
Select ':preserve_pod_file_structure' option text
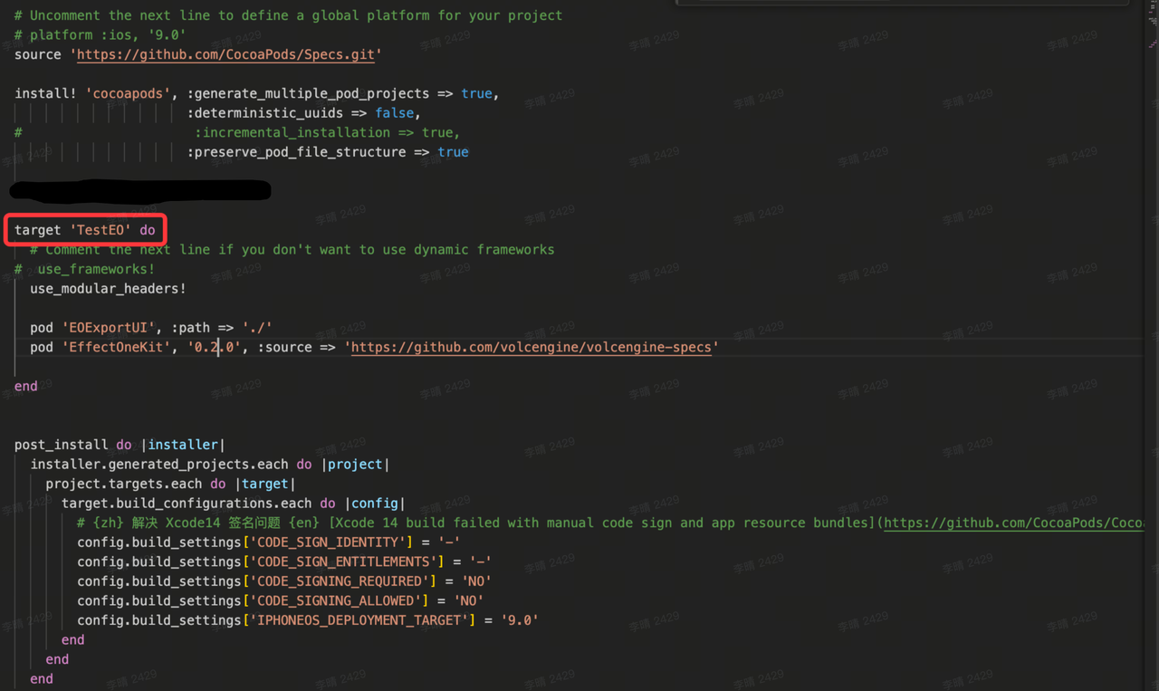click(297, 152)
